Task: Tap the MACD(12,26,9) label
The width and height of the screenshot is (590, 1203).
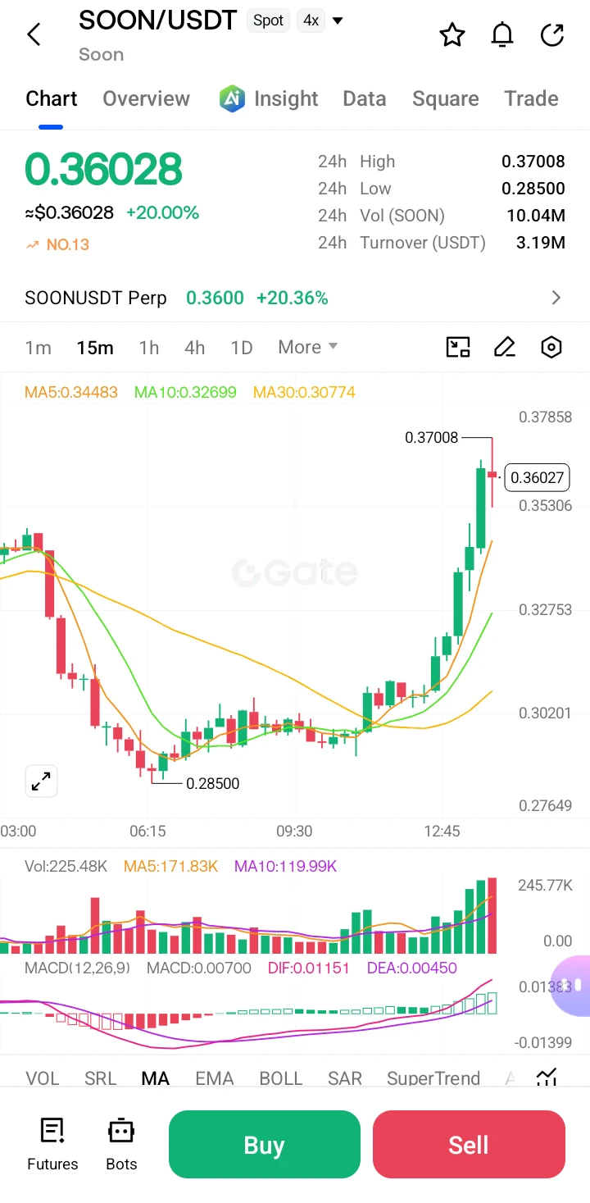Action: [x=77, y=968]
